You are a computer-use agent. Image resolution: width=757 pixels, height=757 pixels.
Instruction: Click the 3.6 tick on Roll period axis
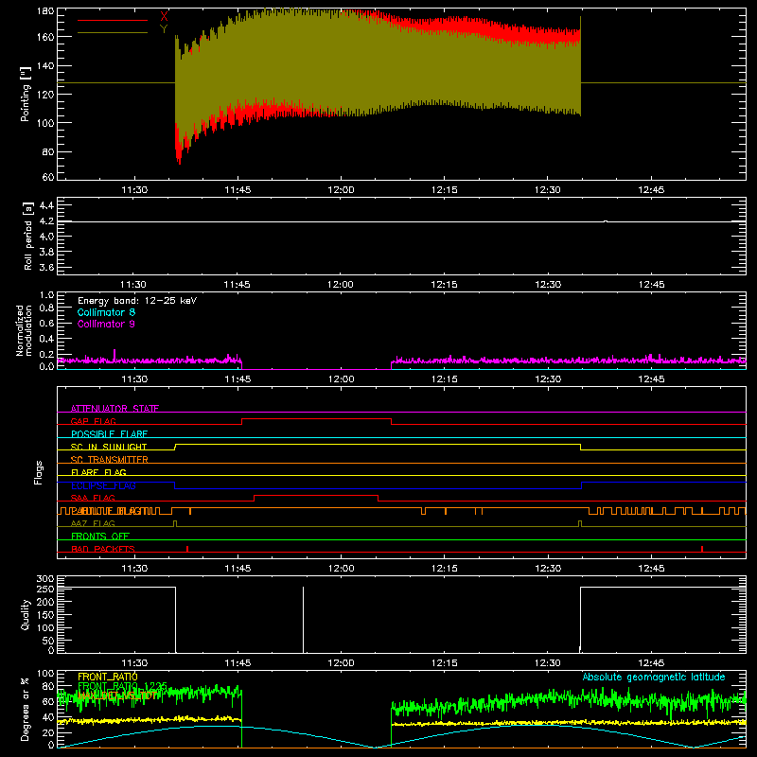click(46, 267)
